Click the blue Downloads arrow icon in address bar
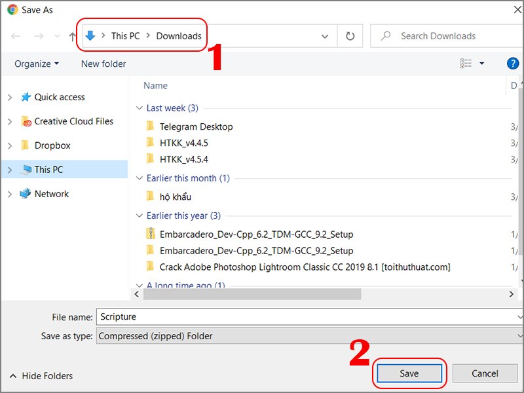 (x=90, y=35)
